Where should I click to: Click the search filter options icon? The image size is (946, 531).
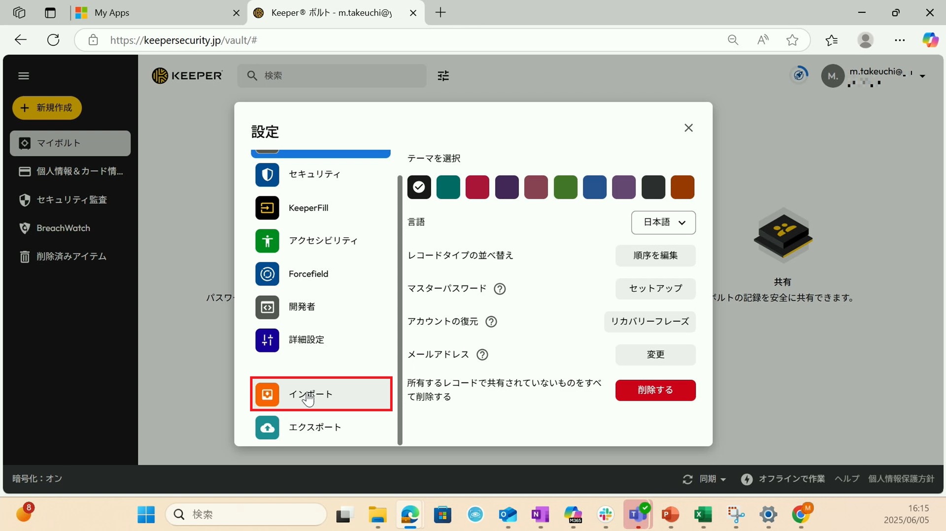coord(443,76)
